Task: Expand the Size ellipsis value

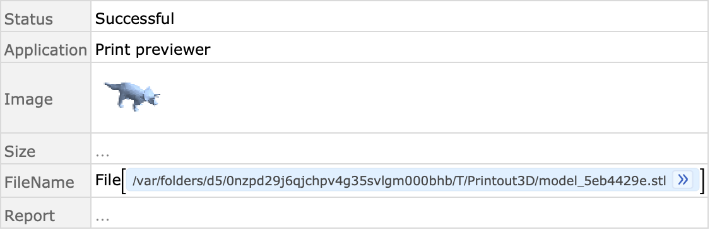Action: 102,152
